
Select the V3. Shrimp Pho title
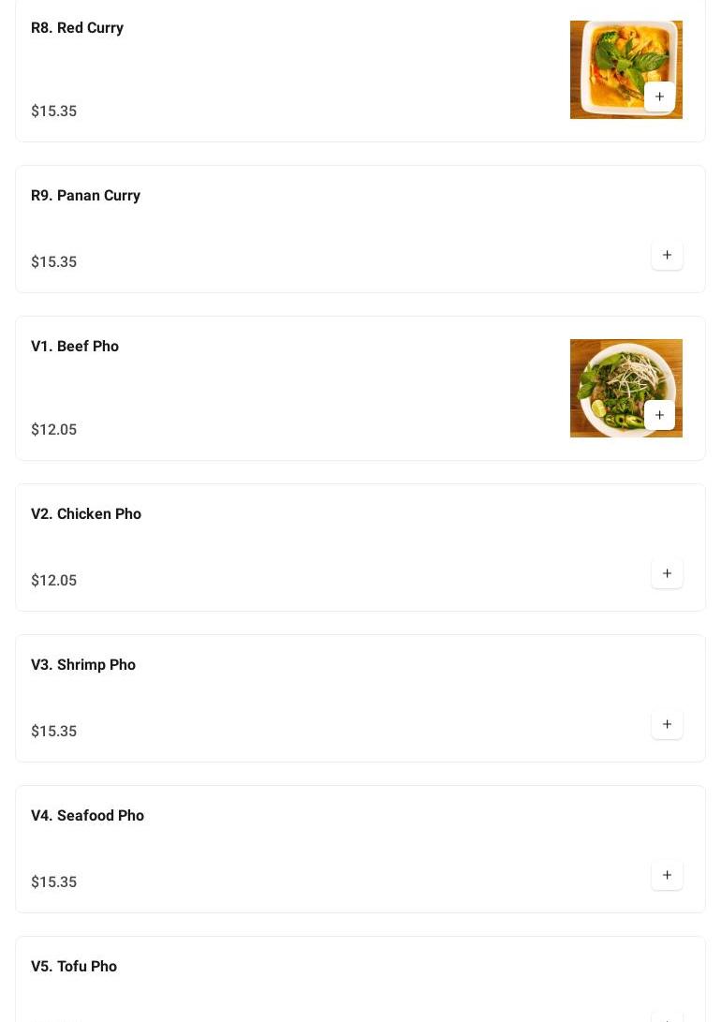pyautogui.click(x=83, y=665)
